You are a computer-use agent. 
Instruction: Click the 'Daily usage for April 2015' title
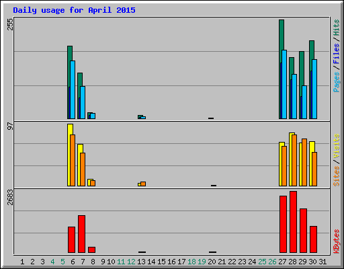(x=74, y=10)
